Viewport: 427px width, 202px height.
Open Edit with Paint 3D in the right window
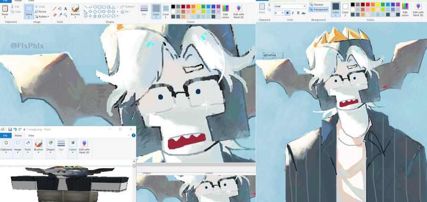point(418,9)
